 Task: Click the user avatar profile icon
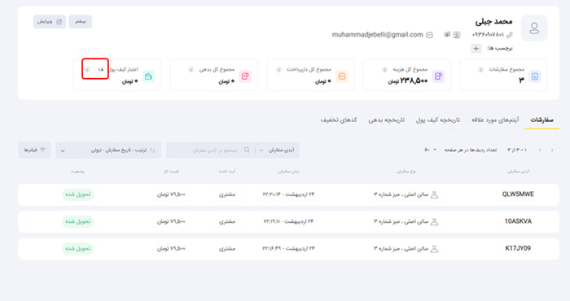point(534,28)
